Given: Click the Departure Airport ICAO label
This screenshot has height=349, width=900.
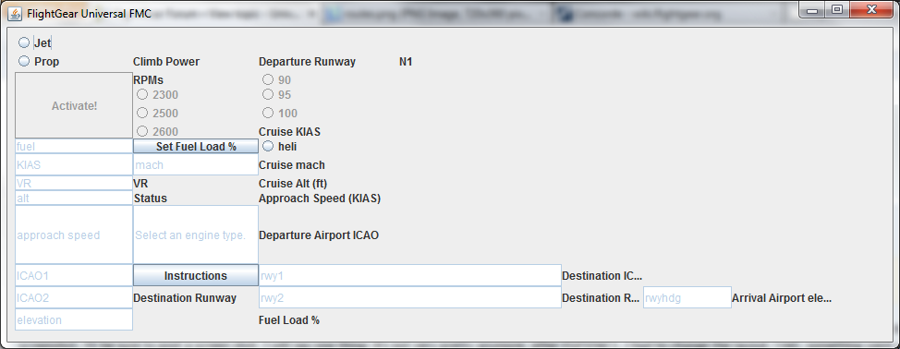Looking at the screenshot, I should pyautogui.click(x=319, y=235).
